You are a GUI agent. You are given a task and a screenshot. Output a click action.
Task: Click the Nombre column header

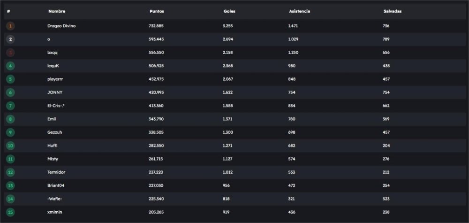click(57, 11)
